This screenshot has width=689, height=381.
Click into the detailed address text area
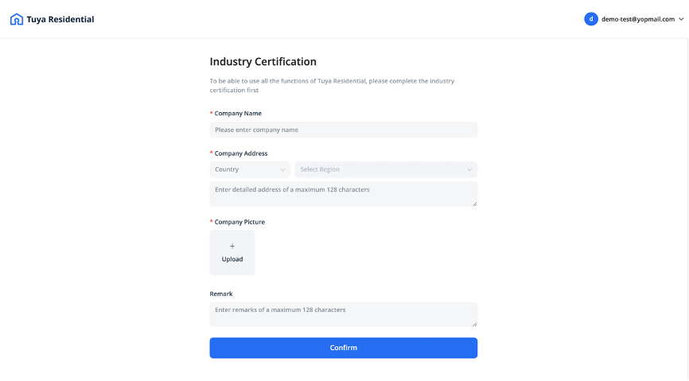343,194
